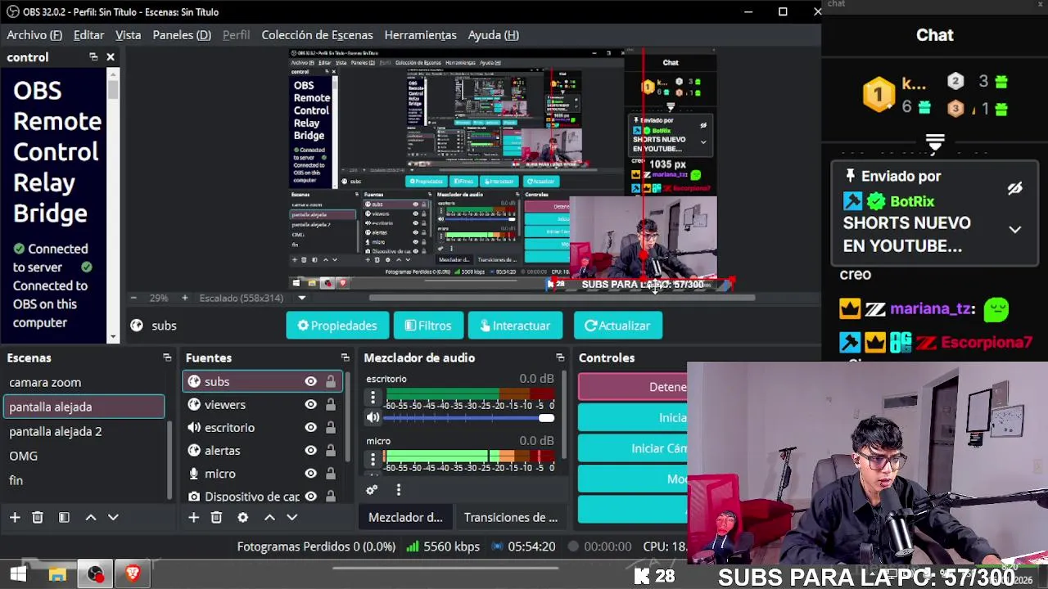This screenshot has height=589, width=1048.
Task: Select the pantalla alejada 2 scene
Action: (83, 431)
